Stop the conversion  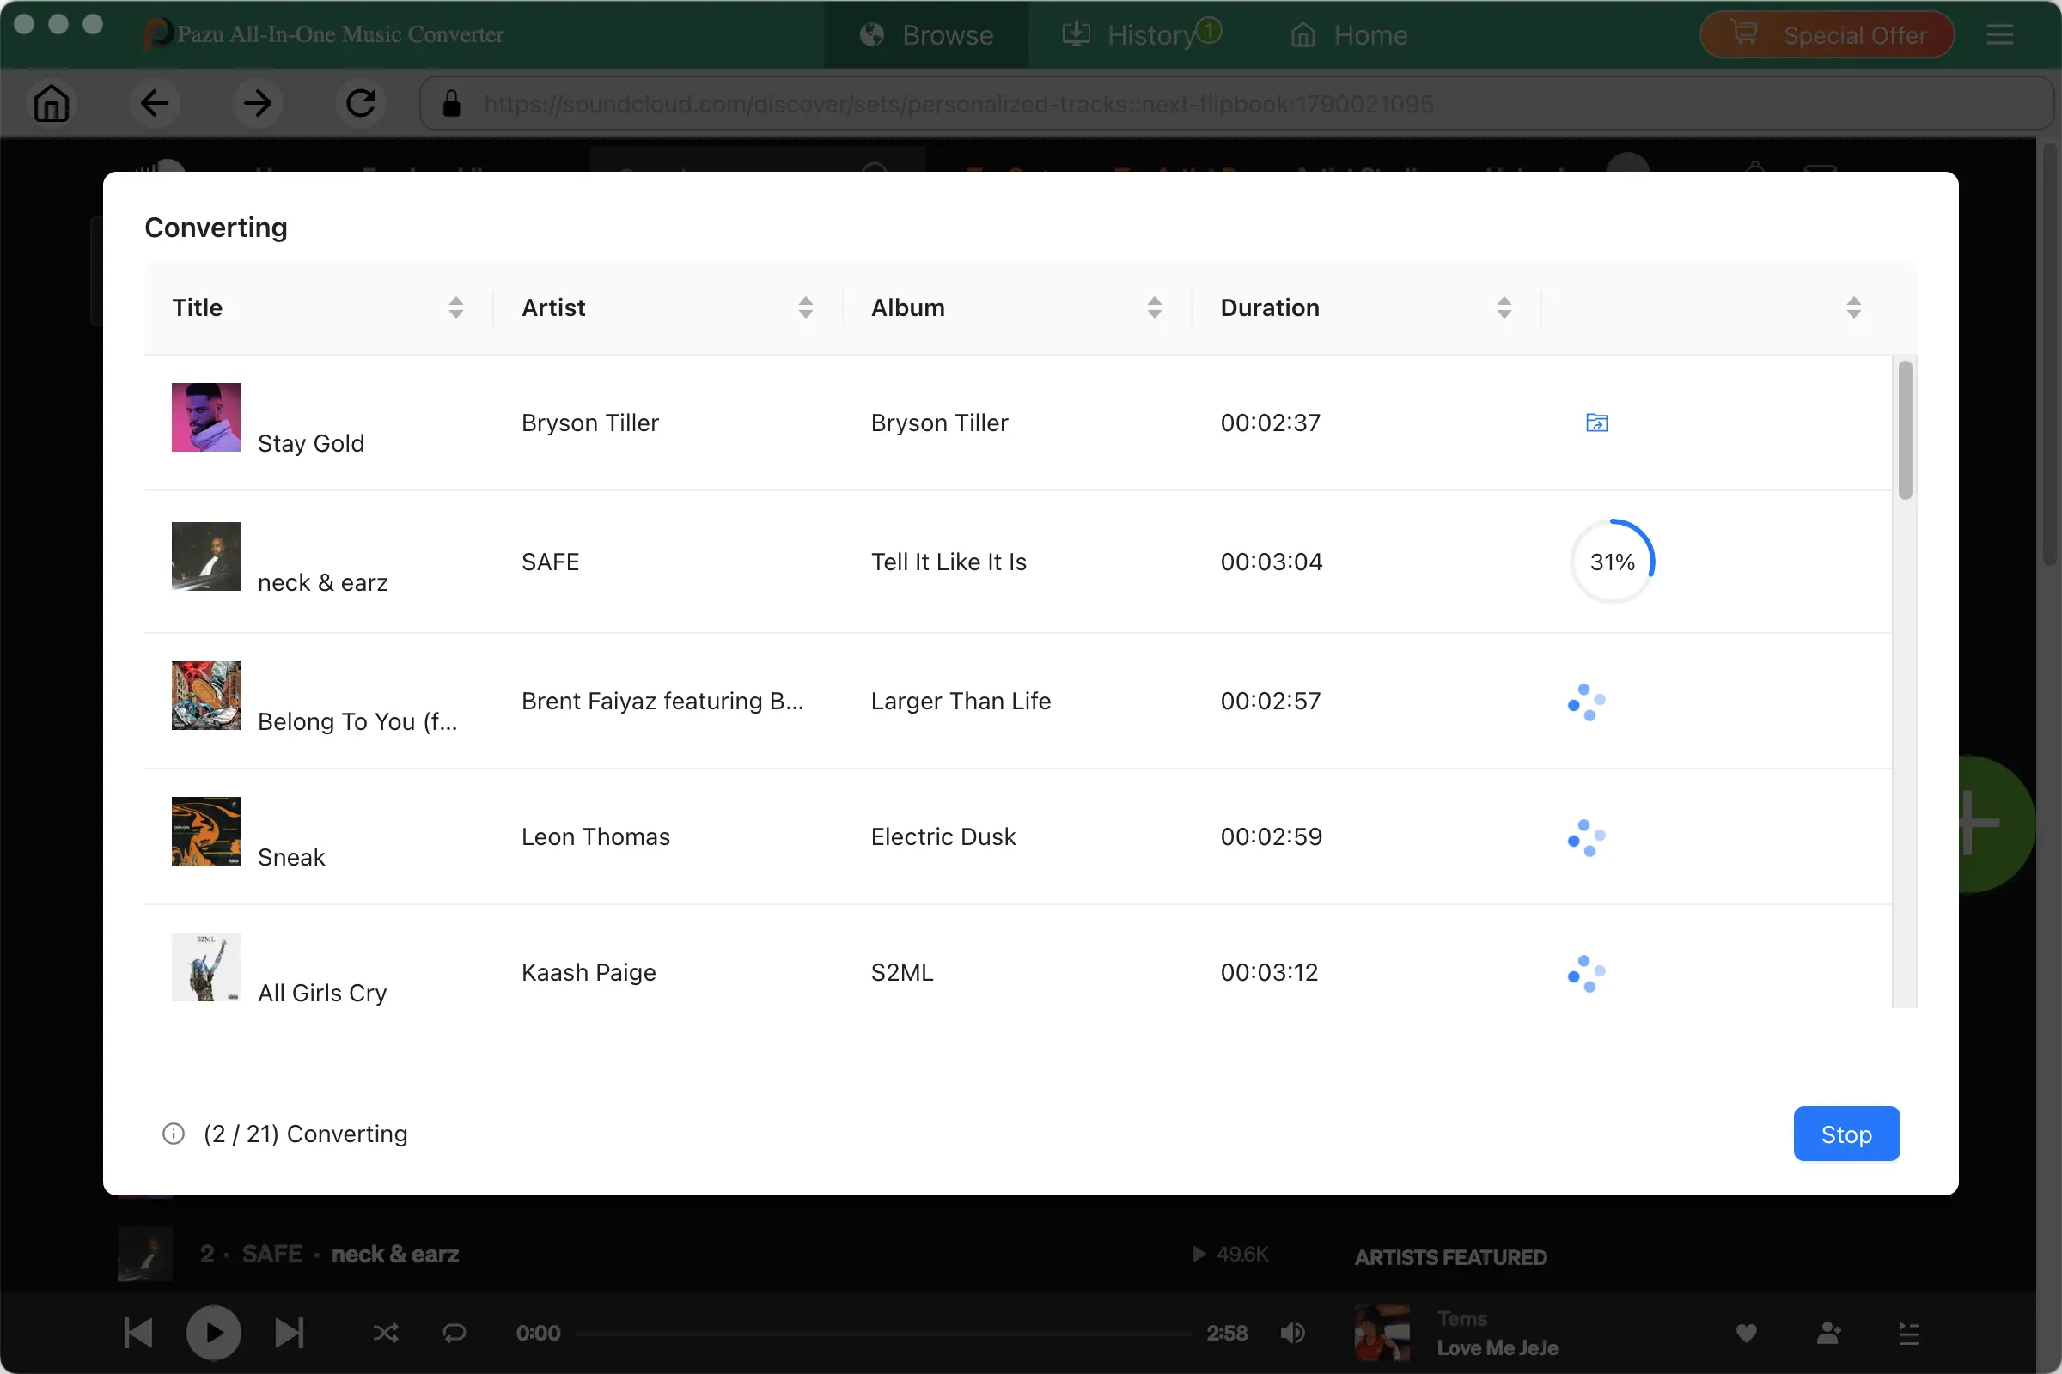pyautogui.click(x=1846, y=1133)
